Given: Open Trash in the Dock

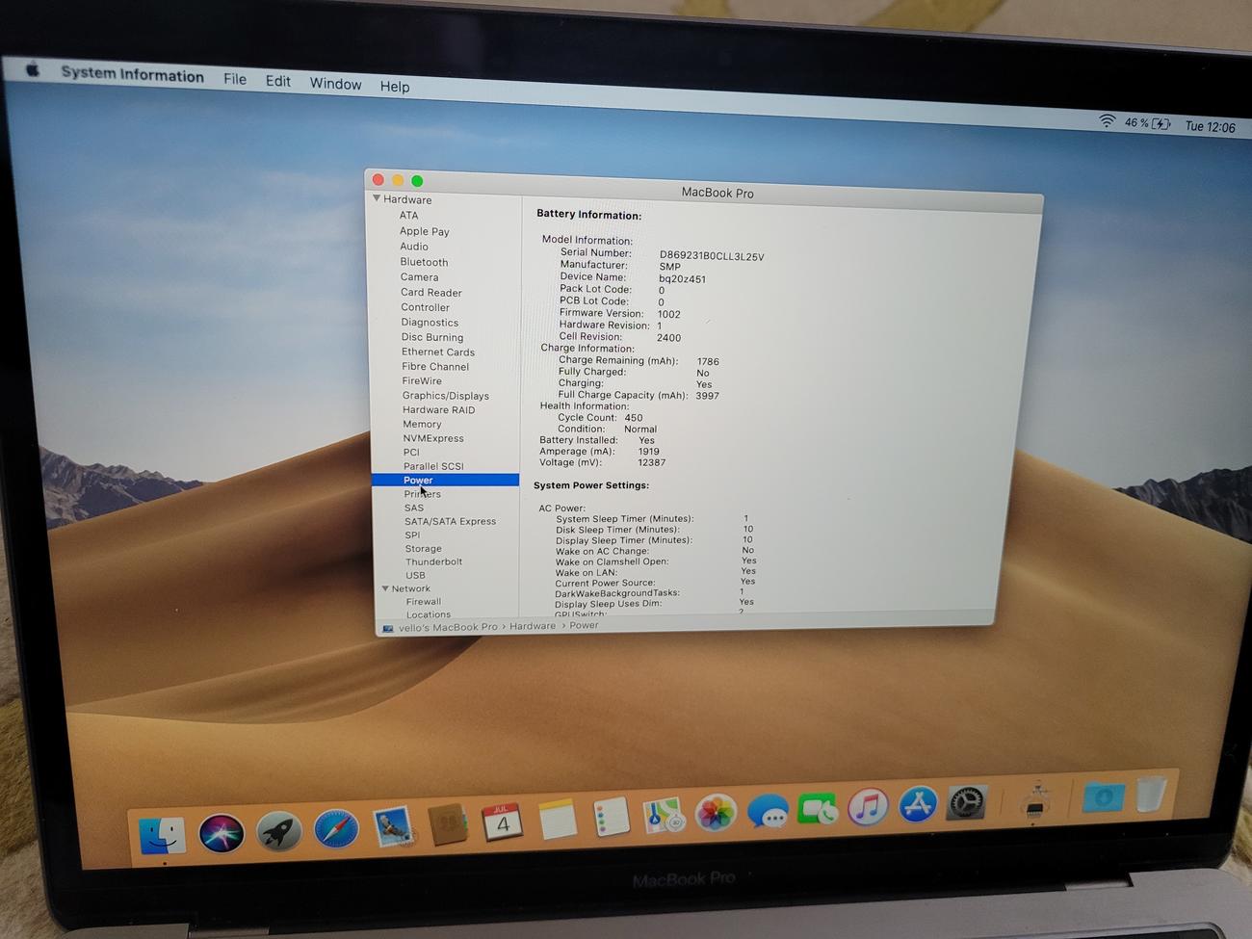Looking at the screenshot, I should pyautogui.click(x=1152, y=795).
